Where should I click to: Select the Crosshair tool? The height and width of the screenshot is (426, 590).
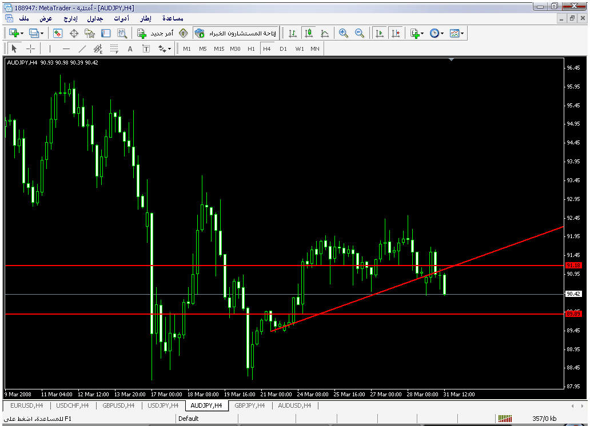pos(30,49)
